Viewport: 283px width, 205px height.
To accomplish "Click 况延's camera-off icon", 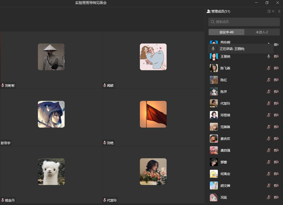I will click(276, 197).
